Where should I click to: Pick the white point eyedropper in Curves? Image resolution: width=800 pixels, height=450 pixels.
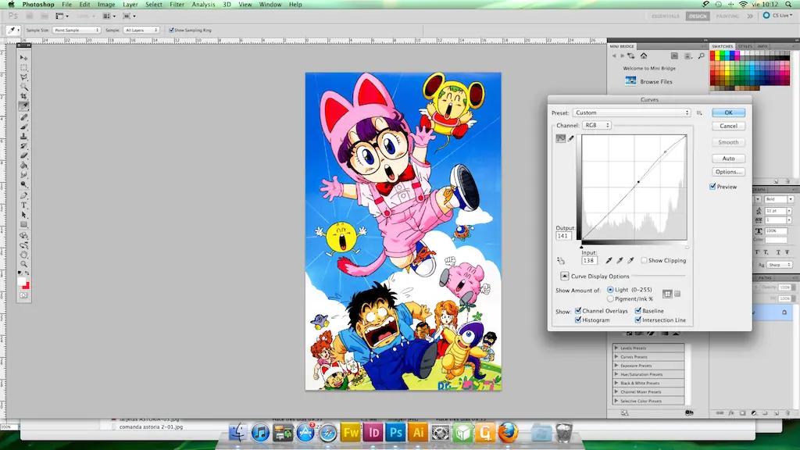pyautogui.click(x=630, y=261)
